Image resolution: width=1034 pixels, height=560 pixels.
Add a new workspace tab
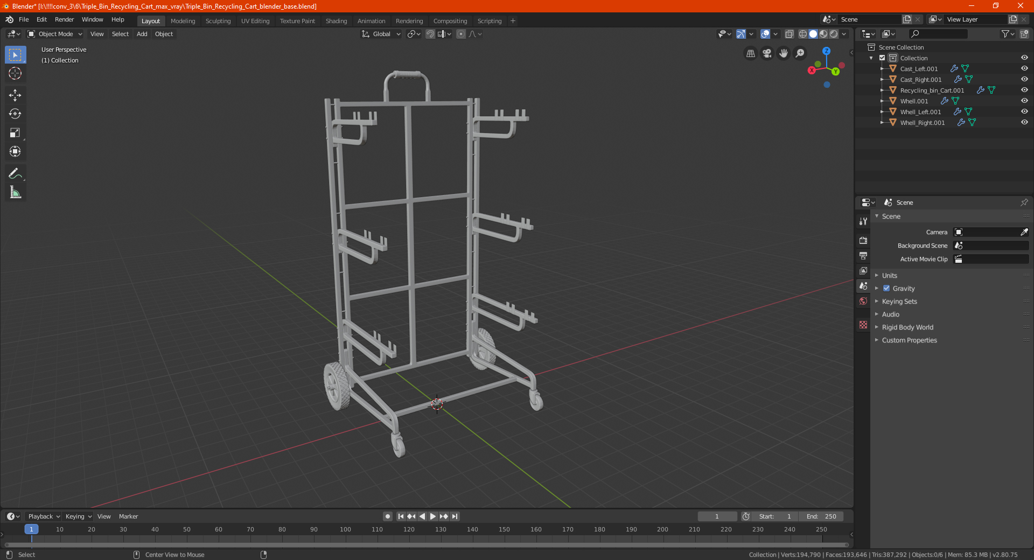pos(513,21)
